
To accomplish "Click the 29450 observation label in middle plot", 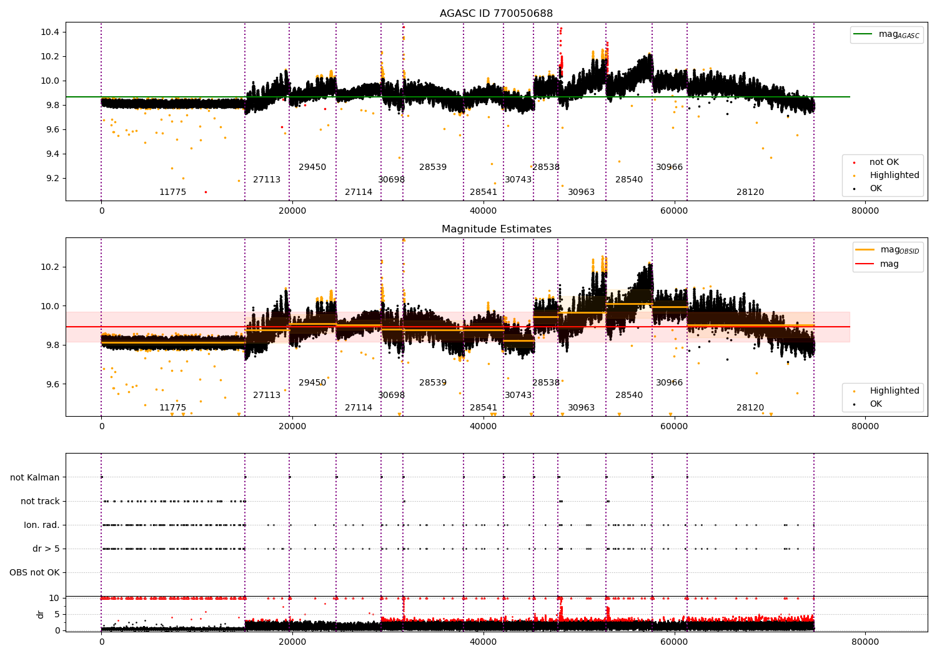I will 312,383.
